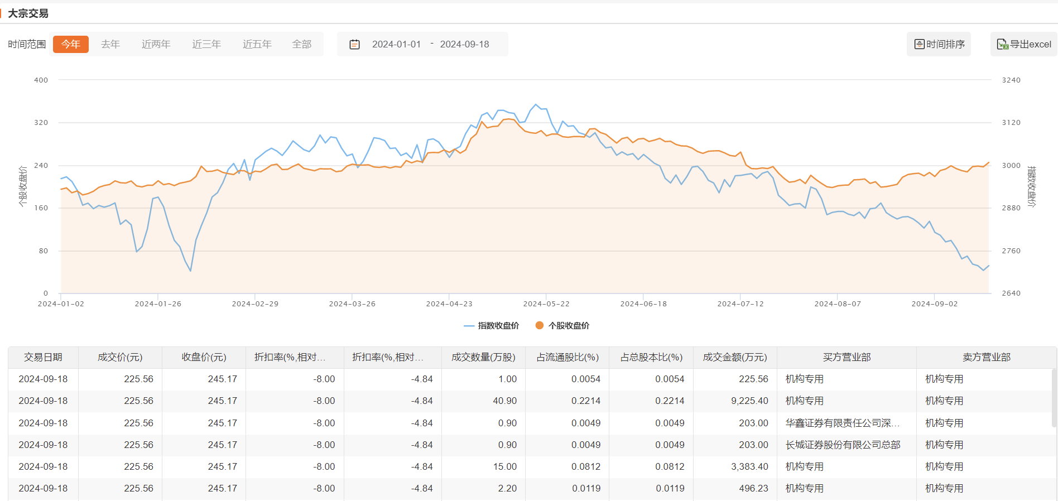
Task: Click the 买方营业部 column header
Action: pos(847,357)
